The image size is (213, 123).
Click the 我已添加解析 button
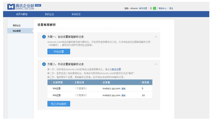(x=59, y=104)
